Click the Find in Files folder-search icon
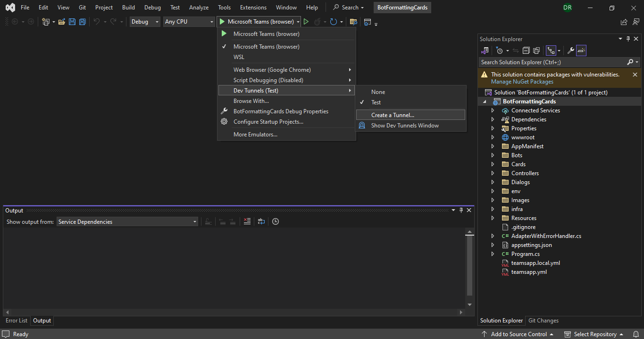The image size is (644, 339). coord(353,22)
